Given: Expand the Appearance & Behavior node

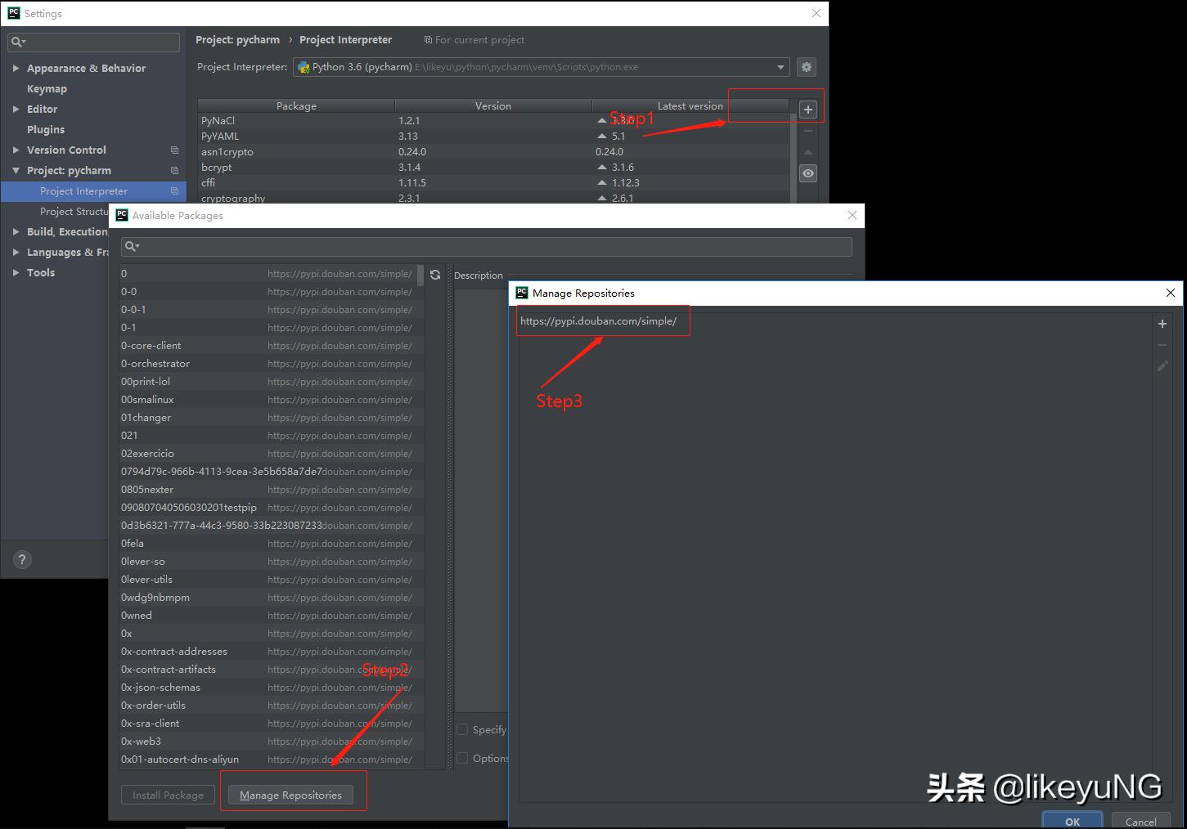Looking at the screenshot, I should coord(16,68).
